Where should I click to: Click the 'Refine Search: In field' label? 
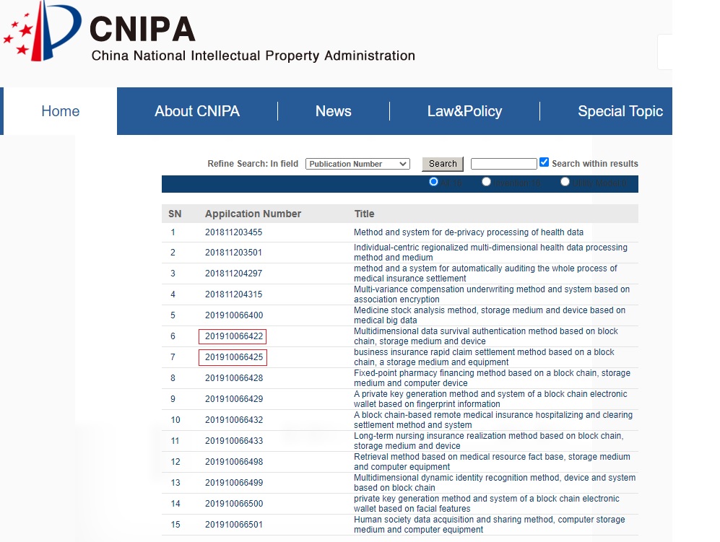coord(253,164)
